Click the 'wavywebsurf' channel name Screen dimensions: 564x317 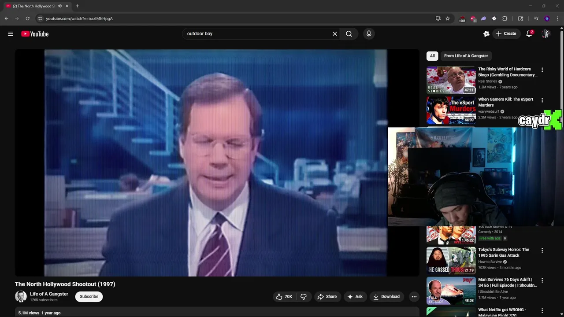(489, 112)
